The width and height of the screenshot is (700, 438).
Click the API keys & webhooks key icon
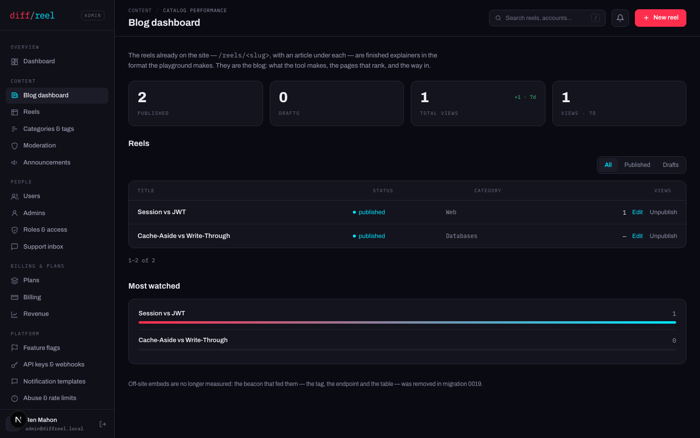click(x=15, y=365)
